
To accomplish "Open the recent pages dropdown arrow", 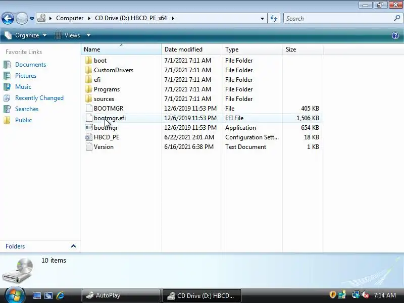I will [32, 19].
